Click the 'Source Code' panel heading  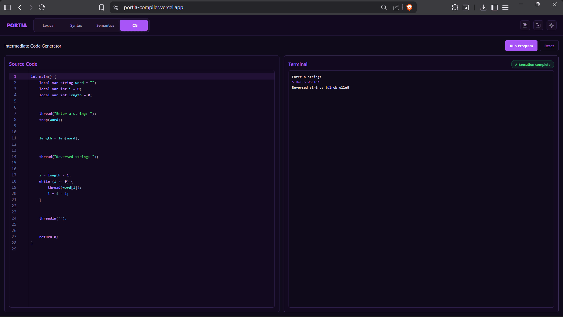[23, 64]
